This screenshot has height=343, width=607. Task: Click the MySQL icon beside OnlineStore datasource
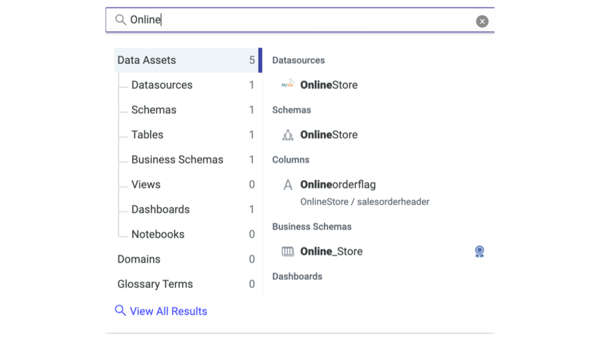pos(287,85)
